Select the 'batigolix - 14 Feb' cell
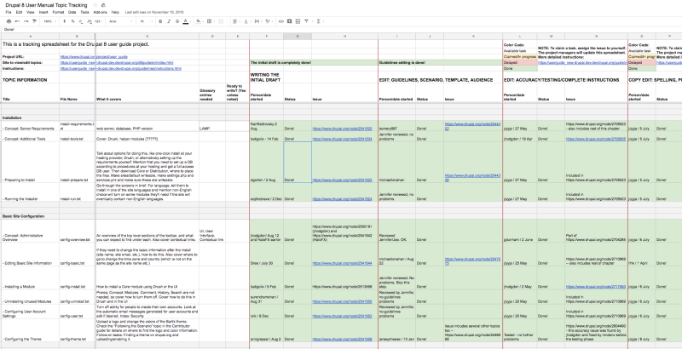The height and width of the screenshot is (349, 682). pyautogui.click(x=266, y=137)
